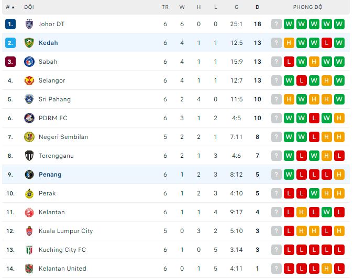The width and height of the screenshot is (354, 279).
Task: Click Kedah's red L form badge
Action: (327, 43)
